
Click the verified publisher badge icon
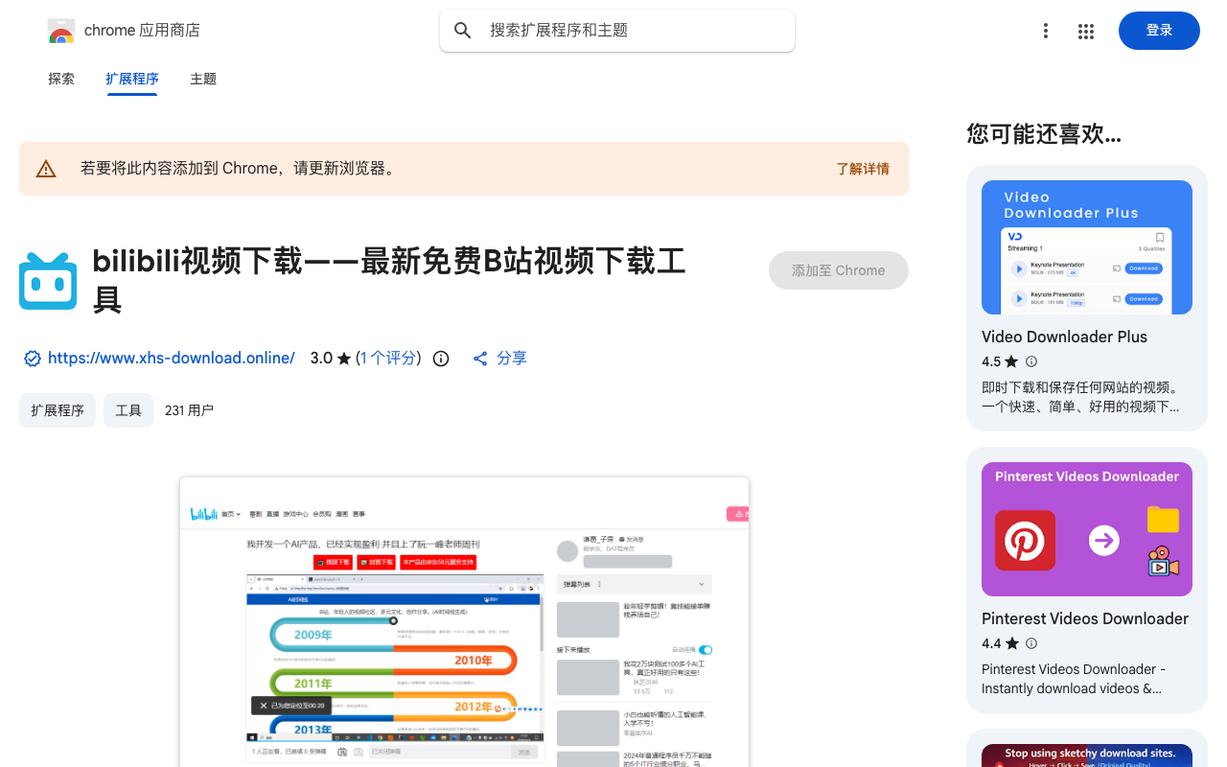(33, 359)
